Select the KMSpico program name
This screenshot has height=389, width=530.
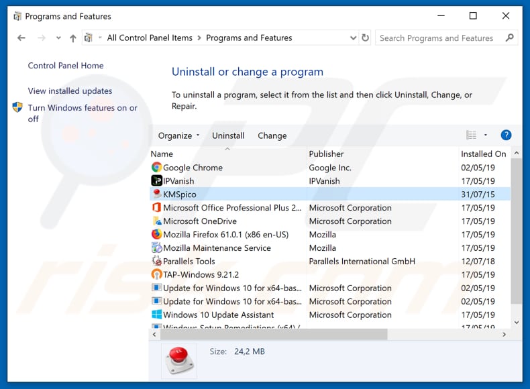click(x=180, y=194)
